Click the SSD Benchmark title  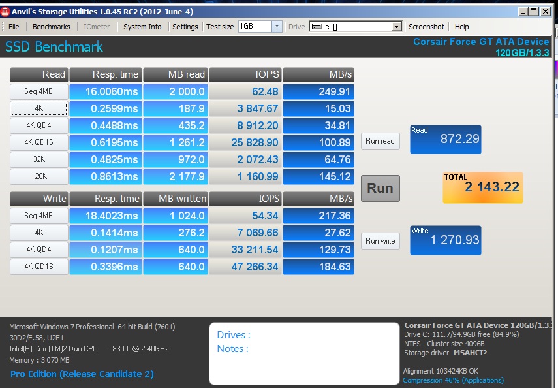point(54,47)
